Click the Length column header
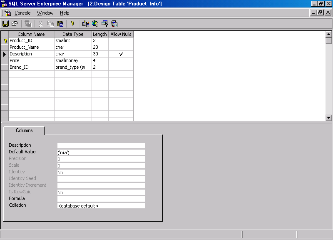 pyautogui.click(x=100, y=34)
